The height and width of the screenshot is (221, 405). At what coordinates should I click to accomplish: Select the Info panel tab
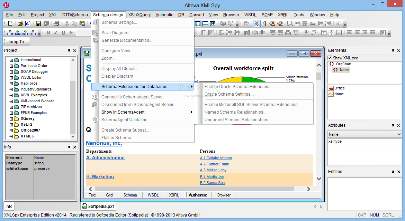pos(9,206)
